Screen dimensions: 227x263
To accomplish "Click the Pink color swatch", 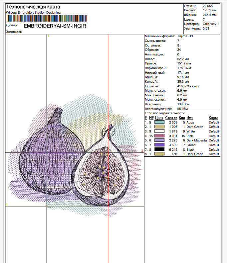I will (x=159, y=136).
